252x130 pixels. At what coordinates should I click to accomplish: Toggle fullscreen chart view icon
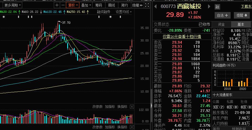pos(147,5)
